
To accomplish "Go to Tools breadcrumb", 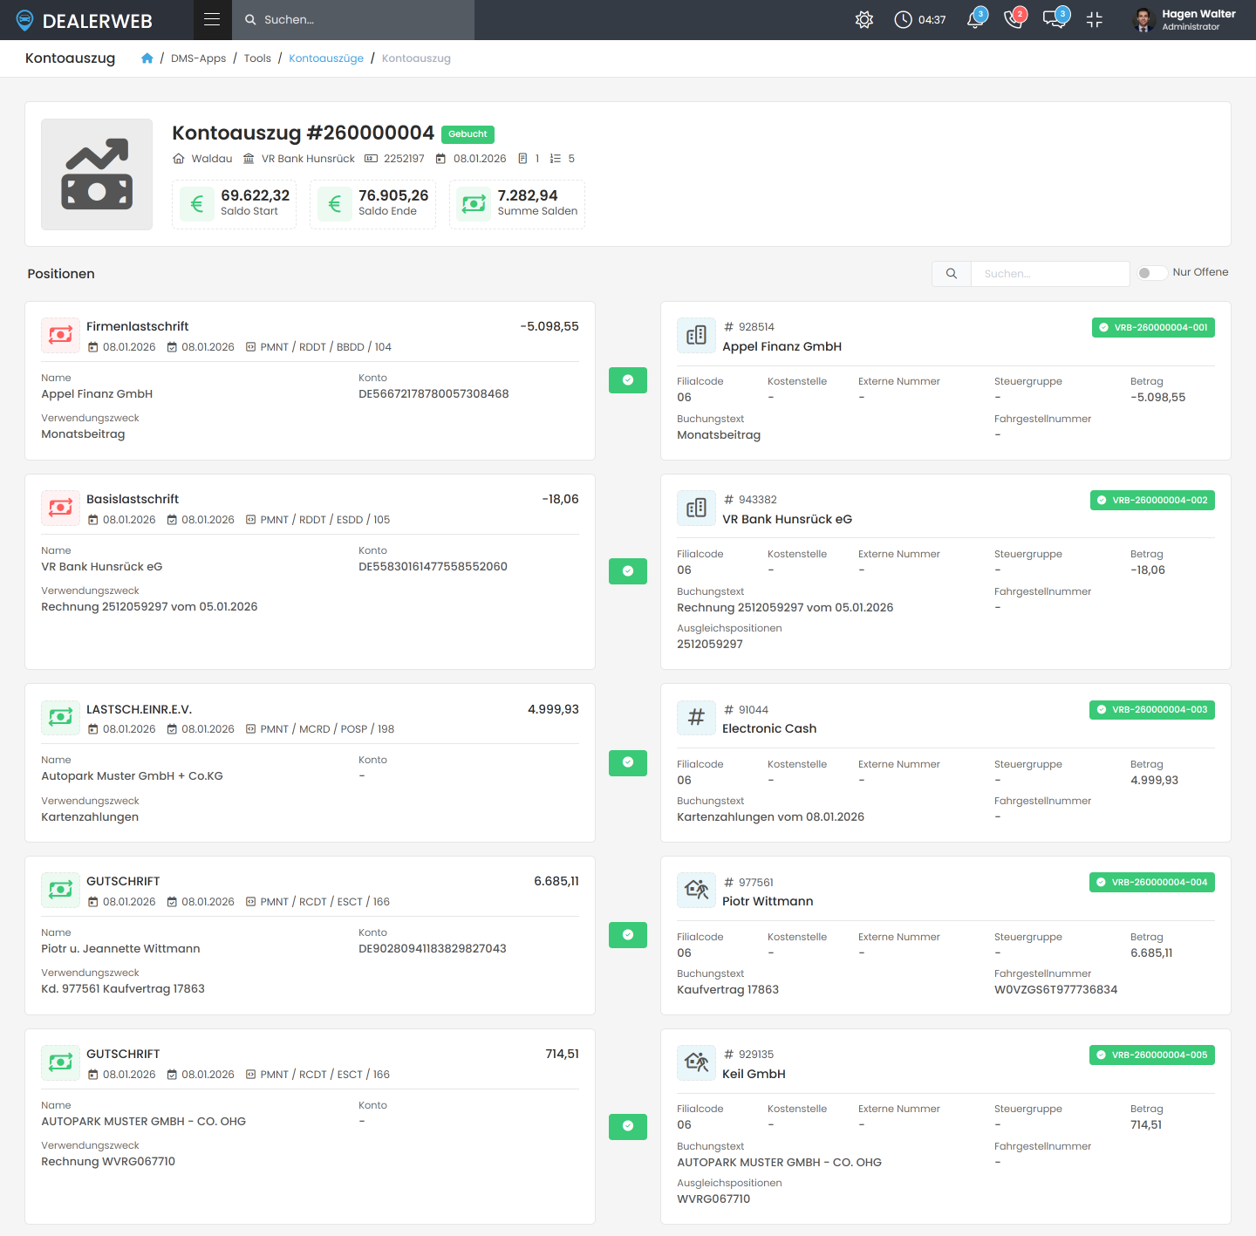I will pos(257,58).
